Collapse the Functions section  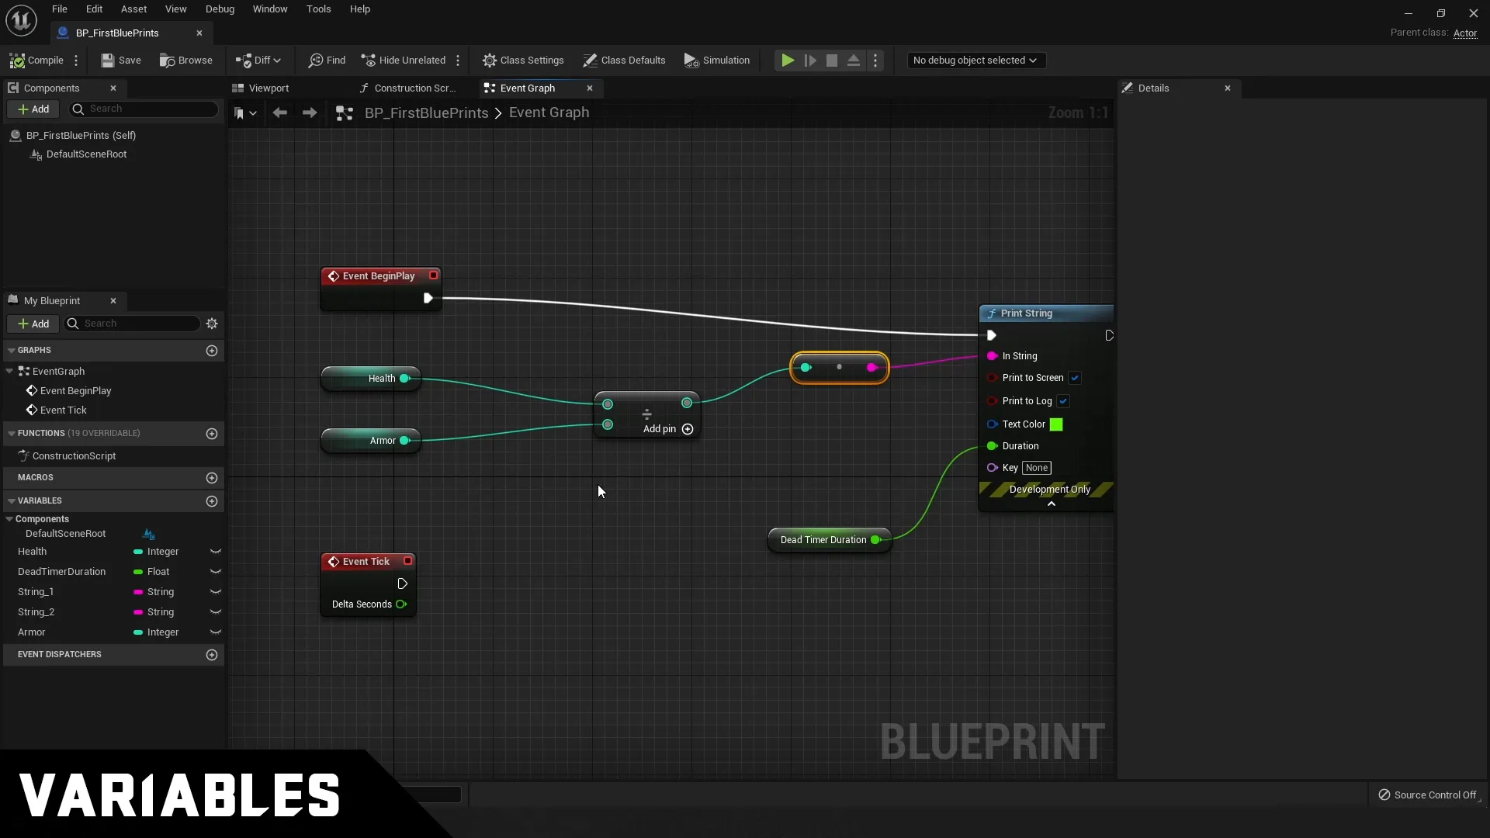(x=12, y=434)
